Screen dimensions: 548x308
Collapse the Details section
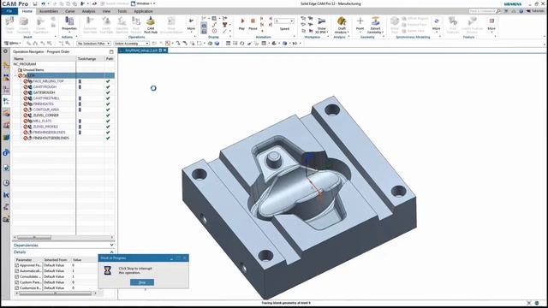tap(111, 252)
